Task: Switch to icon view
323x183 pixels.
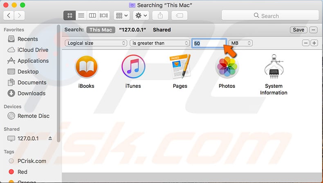Action: tap(70, 16)
